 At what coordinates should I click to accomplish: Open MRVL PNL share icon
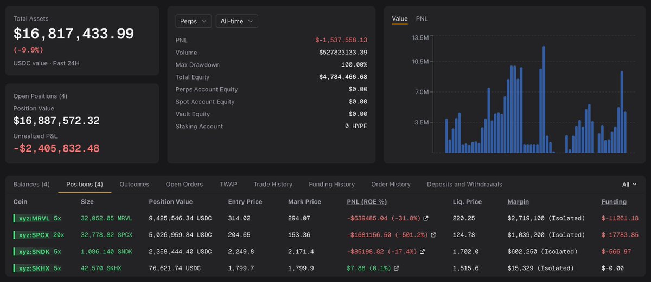[x=426, y=219]
